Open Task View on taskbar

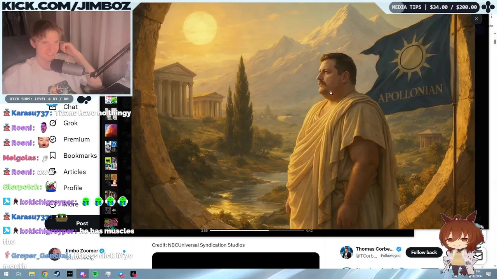[18, 274]
